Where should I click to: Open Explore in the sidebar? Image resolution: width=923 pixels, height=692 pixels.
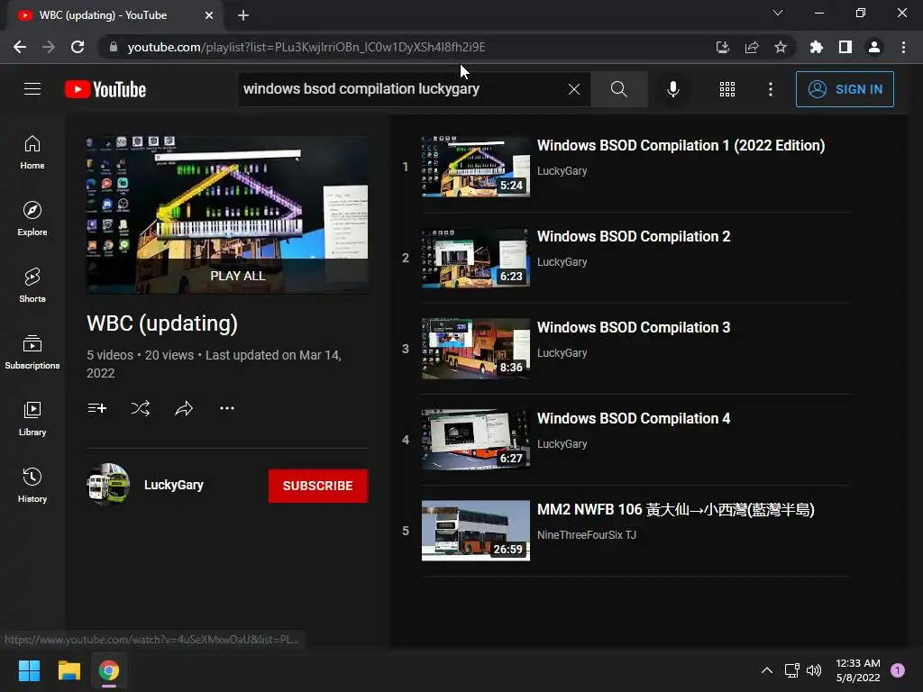pyautogui.click(x=32, y=219)
